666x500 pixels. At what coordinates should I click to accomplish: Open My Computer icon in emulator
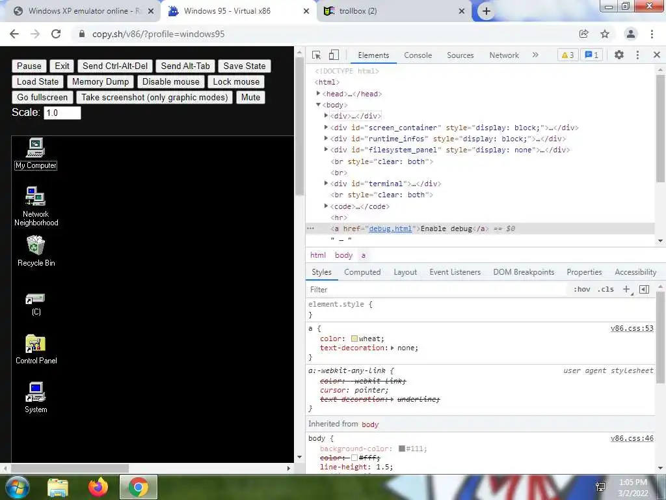click(36, 154)
